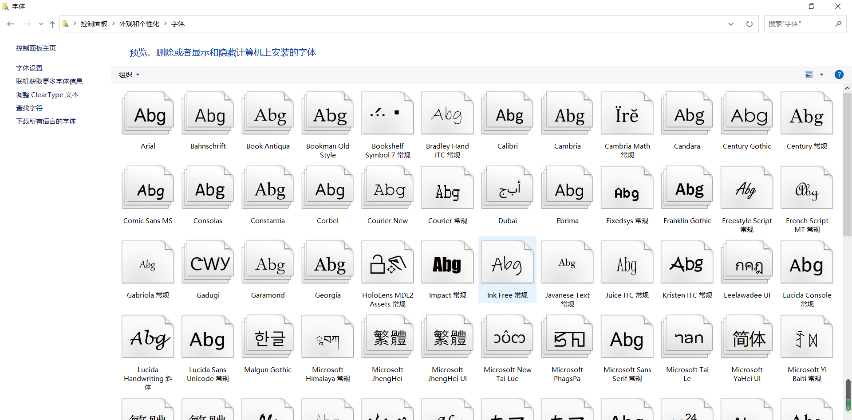Screen dimensions: 852x420
Task: Click the vertical scrollbar track
Action: (x=847, y=310)
